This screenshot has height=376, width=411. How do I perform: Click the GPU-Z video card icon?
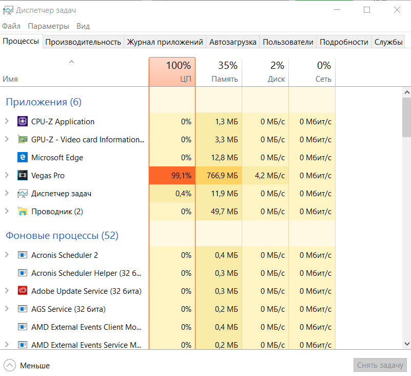(x=23, y=139)
